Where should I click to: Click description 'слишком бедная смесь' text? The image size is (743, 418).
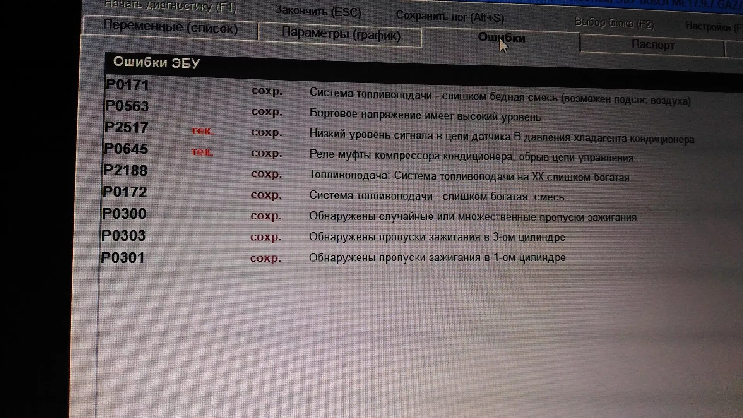(x=500, y=96)
